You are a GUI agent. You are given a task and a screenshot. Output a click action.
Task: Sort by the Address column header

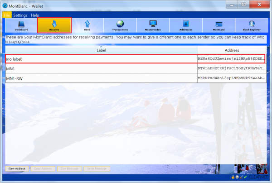(x=232, y=50)
